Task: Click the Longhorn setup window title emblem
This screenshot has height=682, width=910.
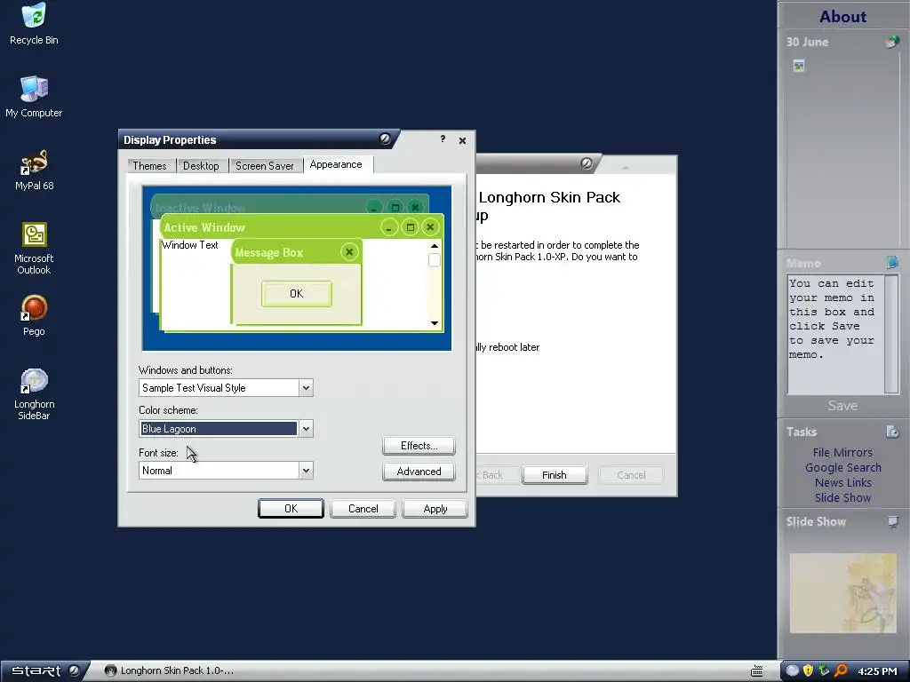Action: point(587,163)
